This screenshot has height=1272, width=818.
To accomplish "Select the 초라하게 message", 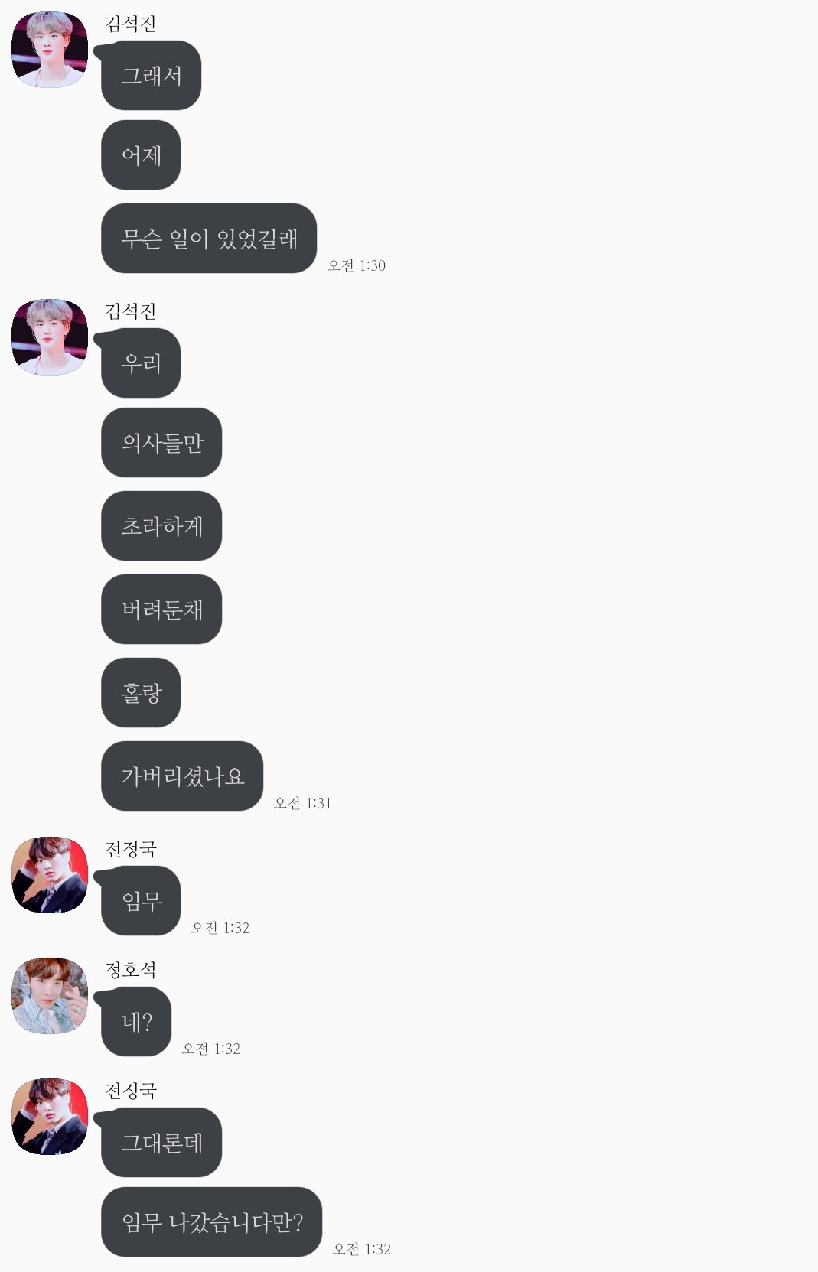I will coord(161,525).
